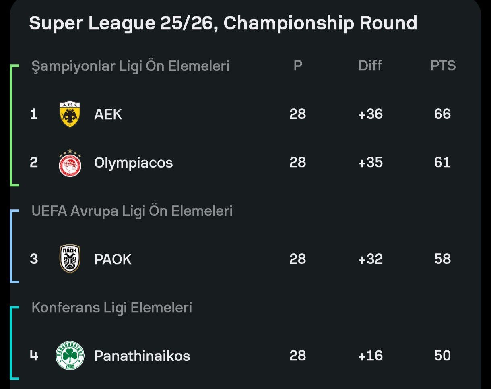This screenshot has width=491, height=389.
Task: Click AEK's 66 points value
Action: point(442,114)
